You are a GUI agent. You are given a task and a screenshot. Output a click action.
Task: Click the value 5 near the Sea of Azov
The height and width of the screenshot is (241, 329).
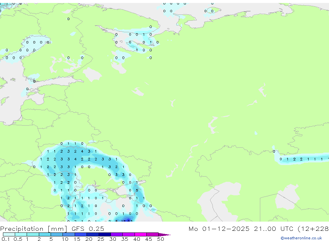tap(137, 190)
